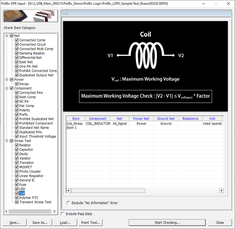This screenshot has width=235, height=229.
Task: Click the Component column header
Action: [98, 119]
